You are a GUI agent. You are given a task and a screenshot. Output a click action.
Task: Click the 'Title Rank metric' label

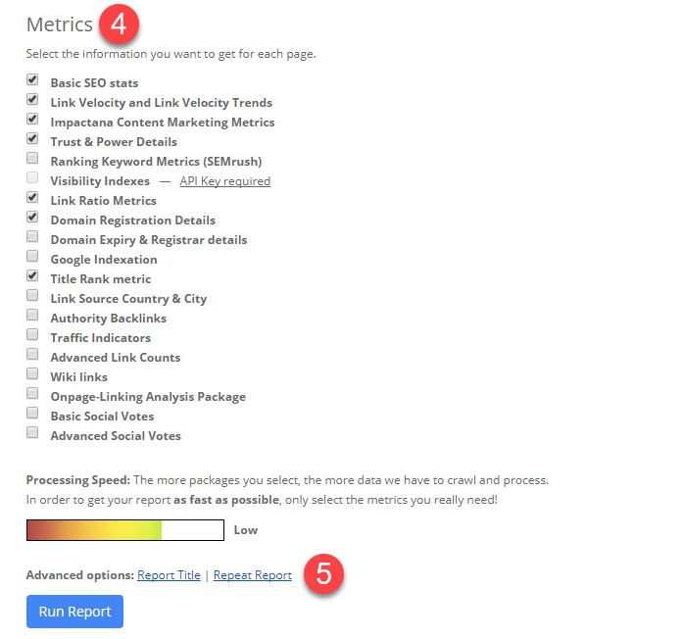[x=101, y=279]
